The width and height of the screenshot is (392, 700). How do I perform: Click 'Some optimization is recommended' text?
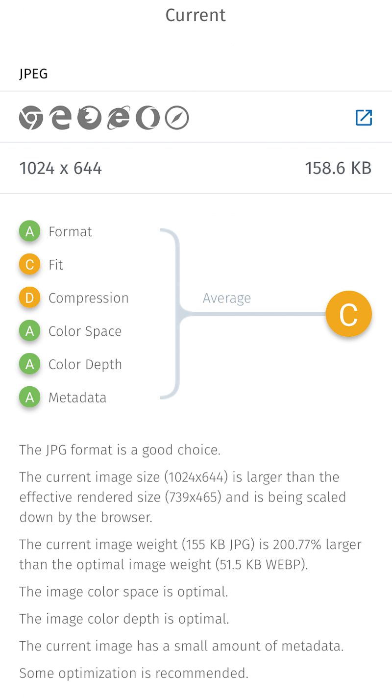coord(134,673)
